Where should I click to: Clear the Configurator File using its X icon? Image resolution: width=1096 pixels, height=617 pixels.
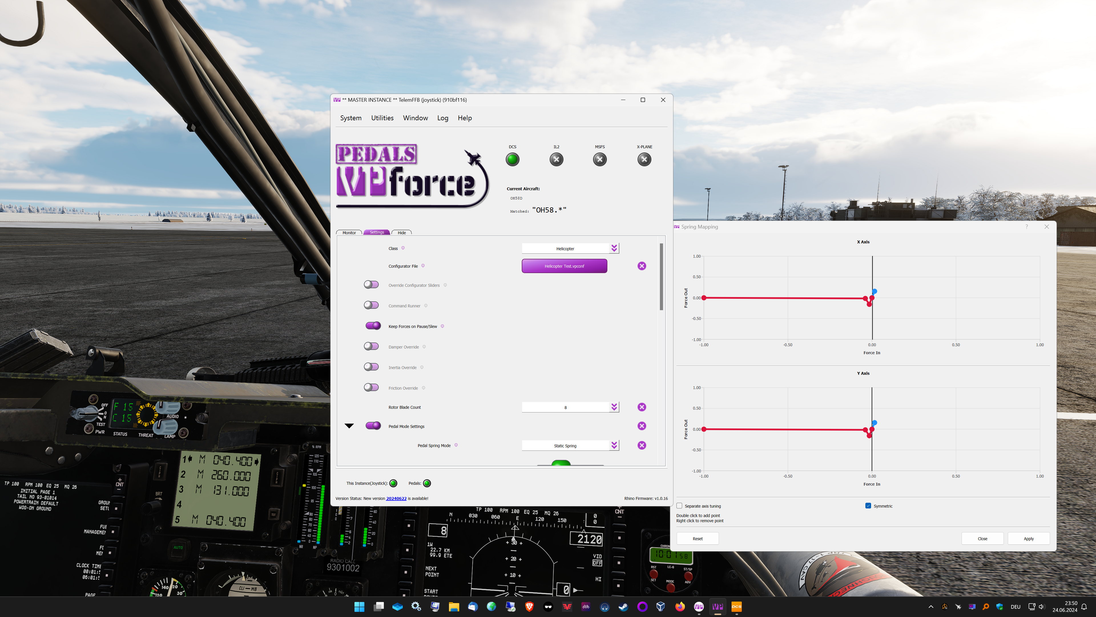642,265
